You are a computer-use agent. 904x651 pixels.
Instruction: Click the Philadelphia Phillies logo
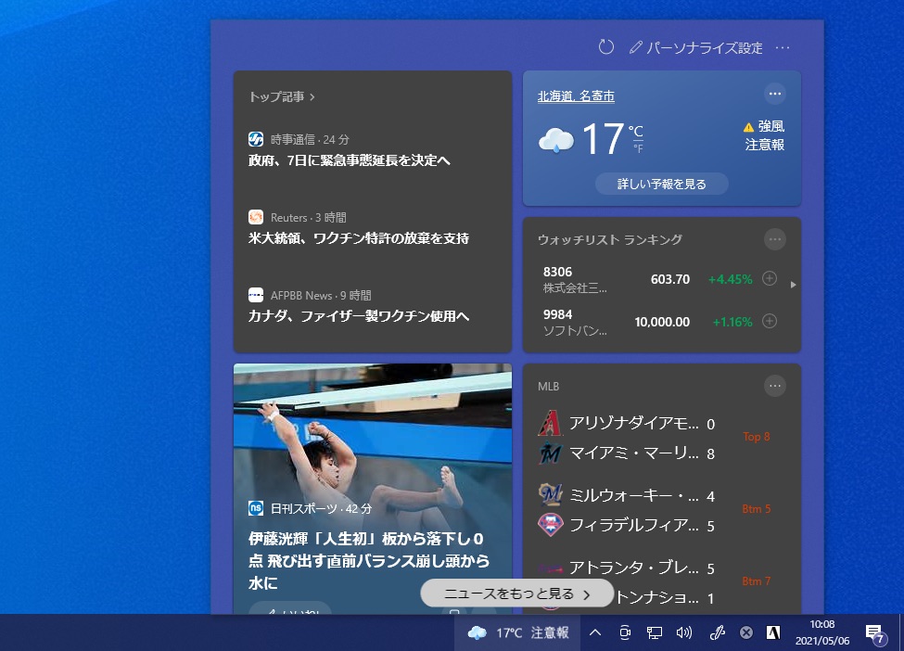tap(550, 525)
